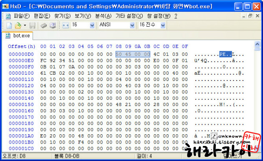Screen dimensions: 263x161
Task: Click status bar 블록 D8-DB
Action: coord(67,156)
